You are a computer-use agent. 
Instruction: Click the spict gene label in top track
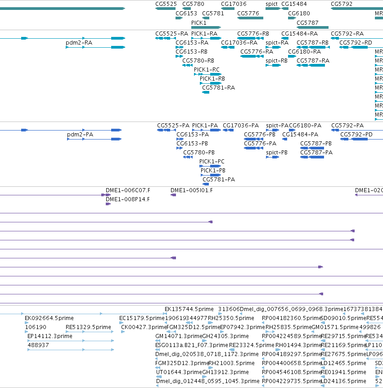click(x=271, y=4)
